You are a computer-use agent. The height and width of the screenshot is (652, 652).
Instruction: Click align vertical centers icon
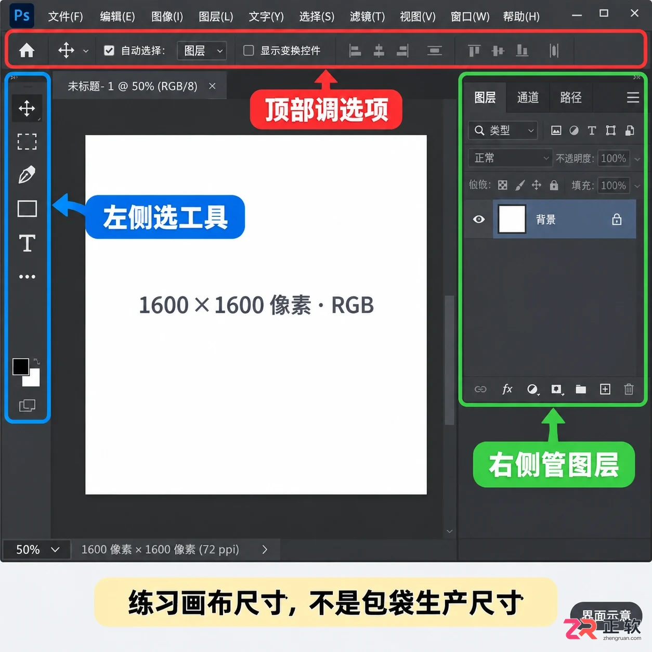tap(498, 50)
